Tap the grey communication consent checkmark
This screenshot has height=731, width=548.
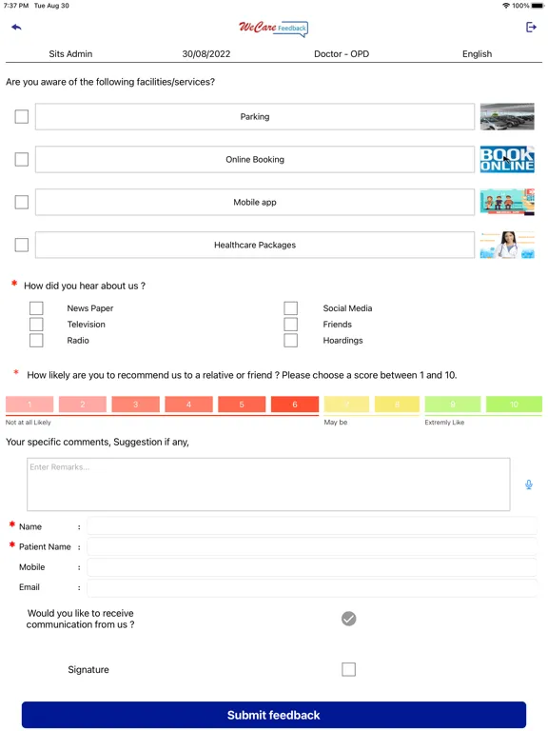(348, 619)
